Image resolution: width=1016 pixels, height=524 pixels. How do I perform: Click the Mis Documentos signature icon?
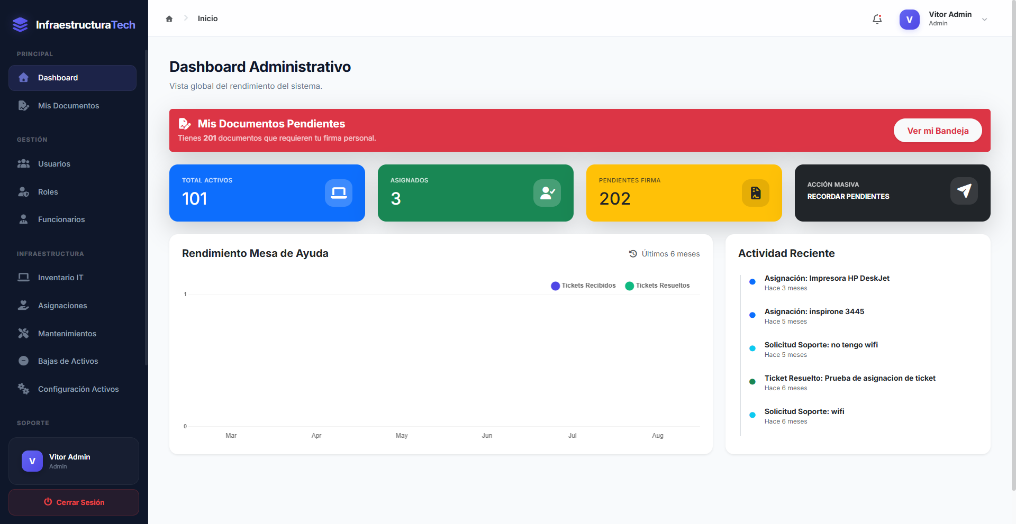click(x=24, y=106)
